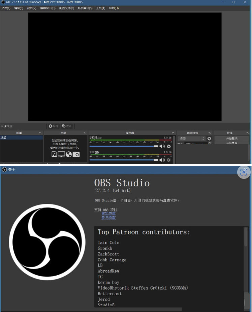Click the image source icon in sources panel

[x=54, y=154]
